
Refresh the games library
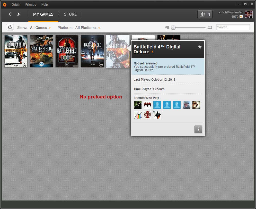pyautogui.click(x=10, y=27)
